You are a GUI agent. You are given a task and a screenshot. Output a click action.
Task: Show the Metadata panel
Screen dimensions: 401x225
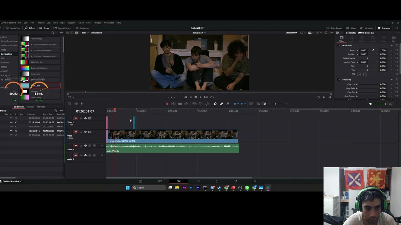pyautogui.click(x=367, y=28)
